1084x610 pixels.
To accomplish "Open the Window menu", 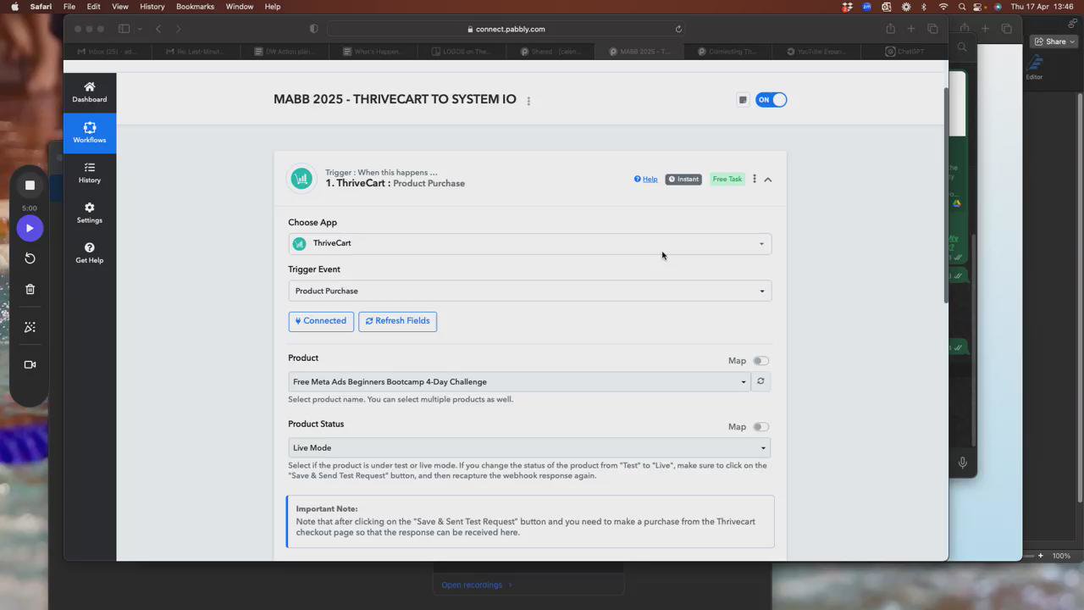I will coord(240,7).
